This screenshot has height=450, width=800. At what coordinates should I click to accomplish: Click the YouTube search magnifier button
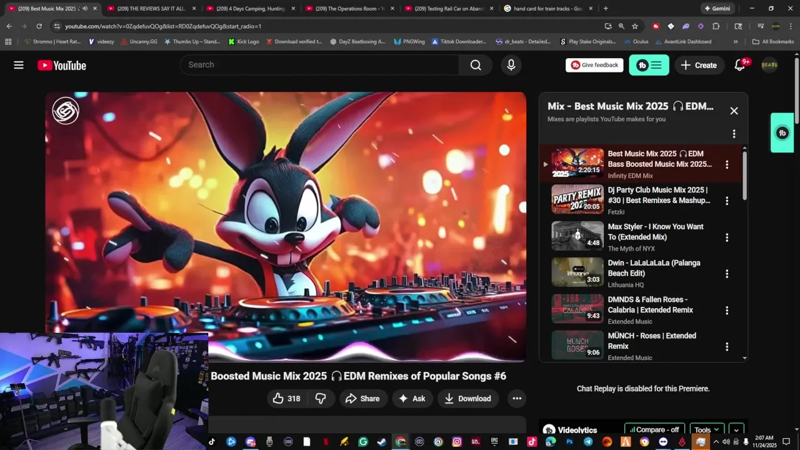pos(476,65)
